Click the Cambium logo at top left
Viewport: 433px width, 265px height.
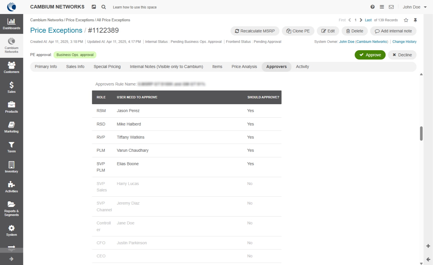click(x=11, y=7)
